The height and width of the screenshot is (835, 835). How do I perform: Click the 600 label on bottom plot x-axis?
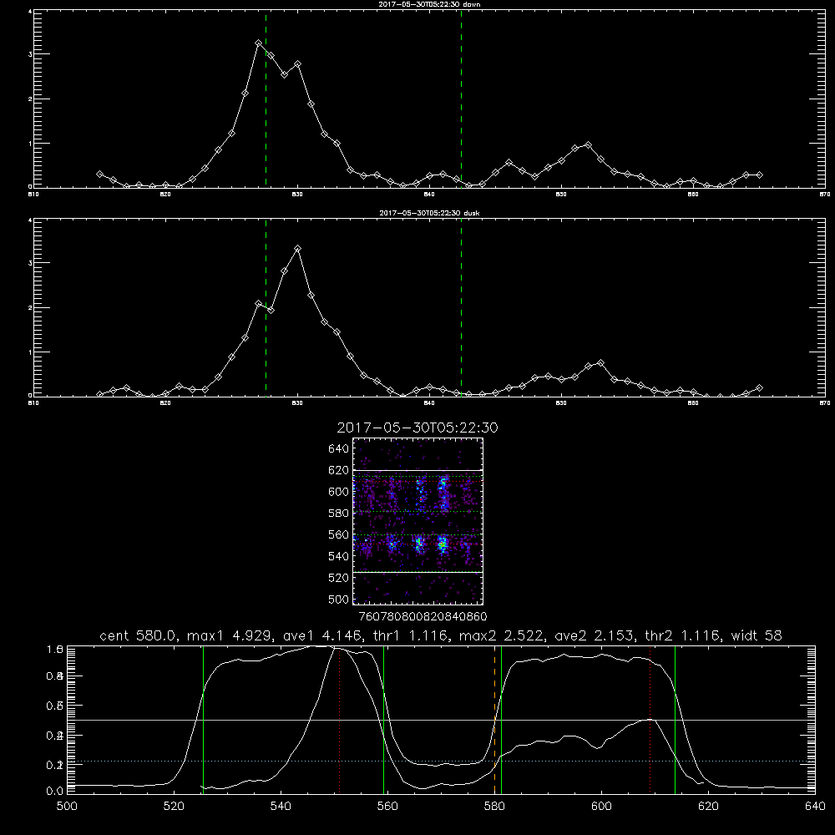pos(601,807)
